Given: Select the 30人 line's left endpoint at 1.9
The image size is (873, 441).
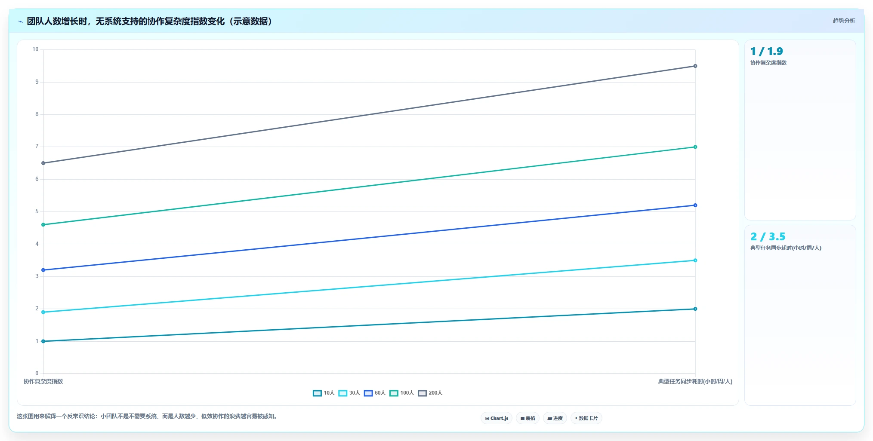Looking at the screenshot, I should 43,312.
